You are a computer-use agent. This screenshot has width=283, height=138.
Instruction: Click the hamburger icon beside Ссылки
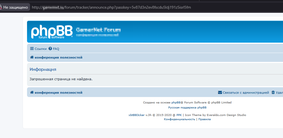[32, 49]
